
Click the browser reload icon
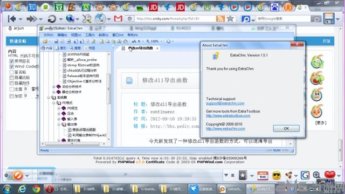pos(52,19)
